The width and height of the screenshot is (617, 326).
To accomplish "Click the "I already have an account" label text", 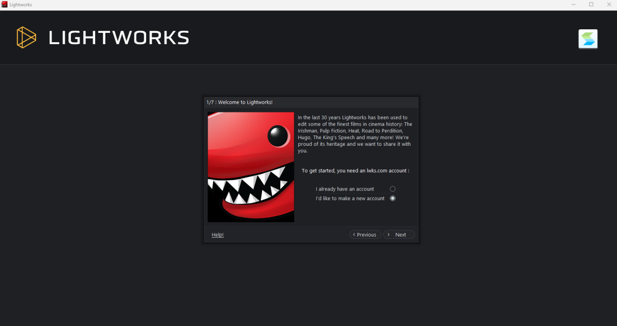I will 344,189.
